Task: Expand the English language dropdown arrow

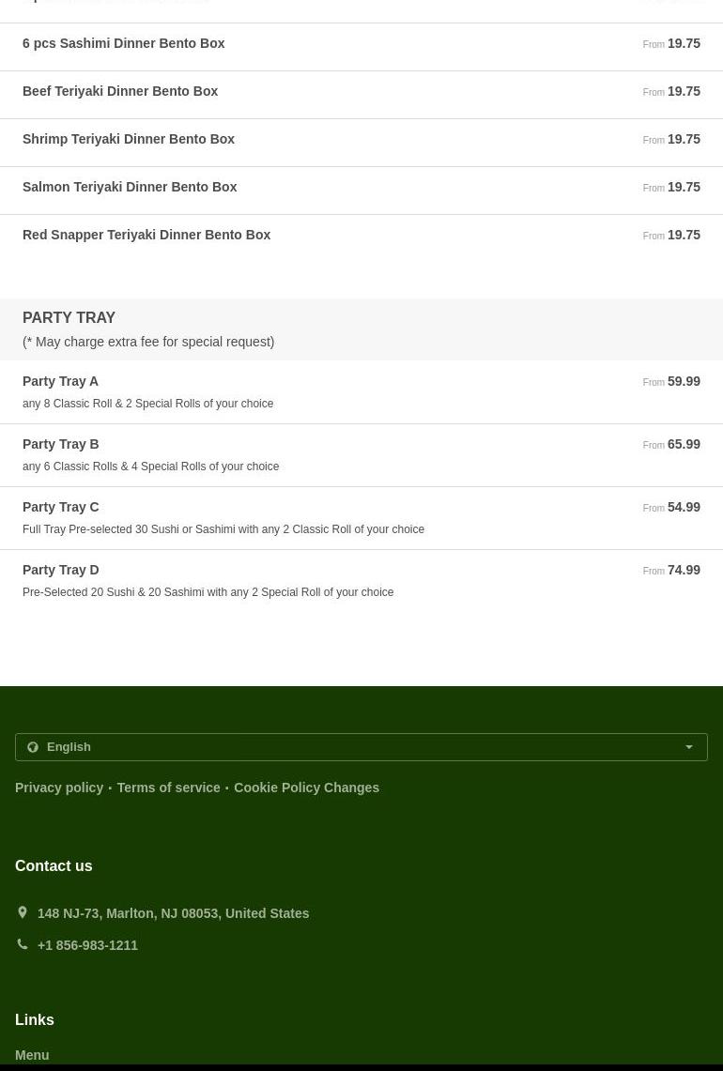Action: pos(689,747)
